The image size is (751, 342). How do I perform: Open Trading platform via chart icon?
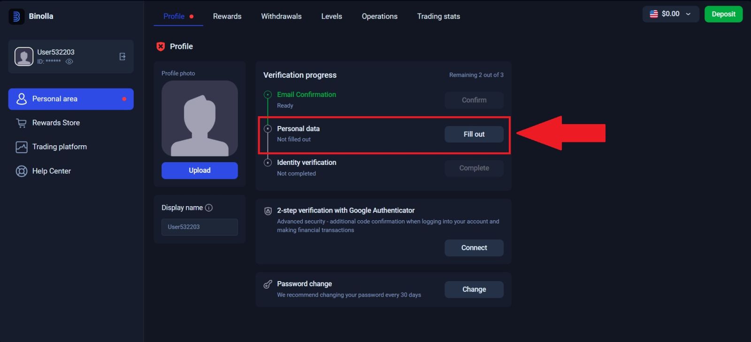click(22, 147)
